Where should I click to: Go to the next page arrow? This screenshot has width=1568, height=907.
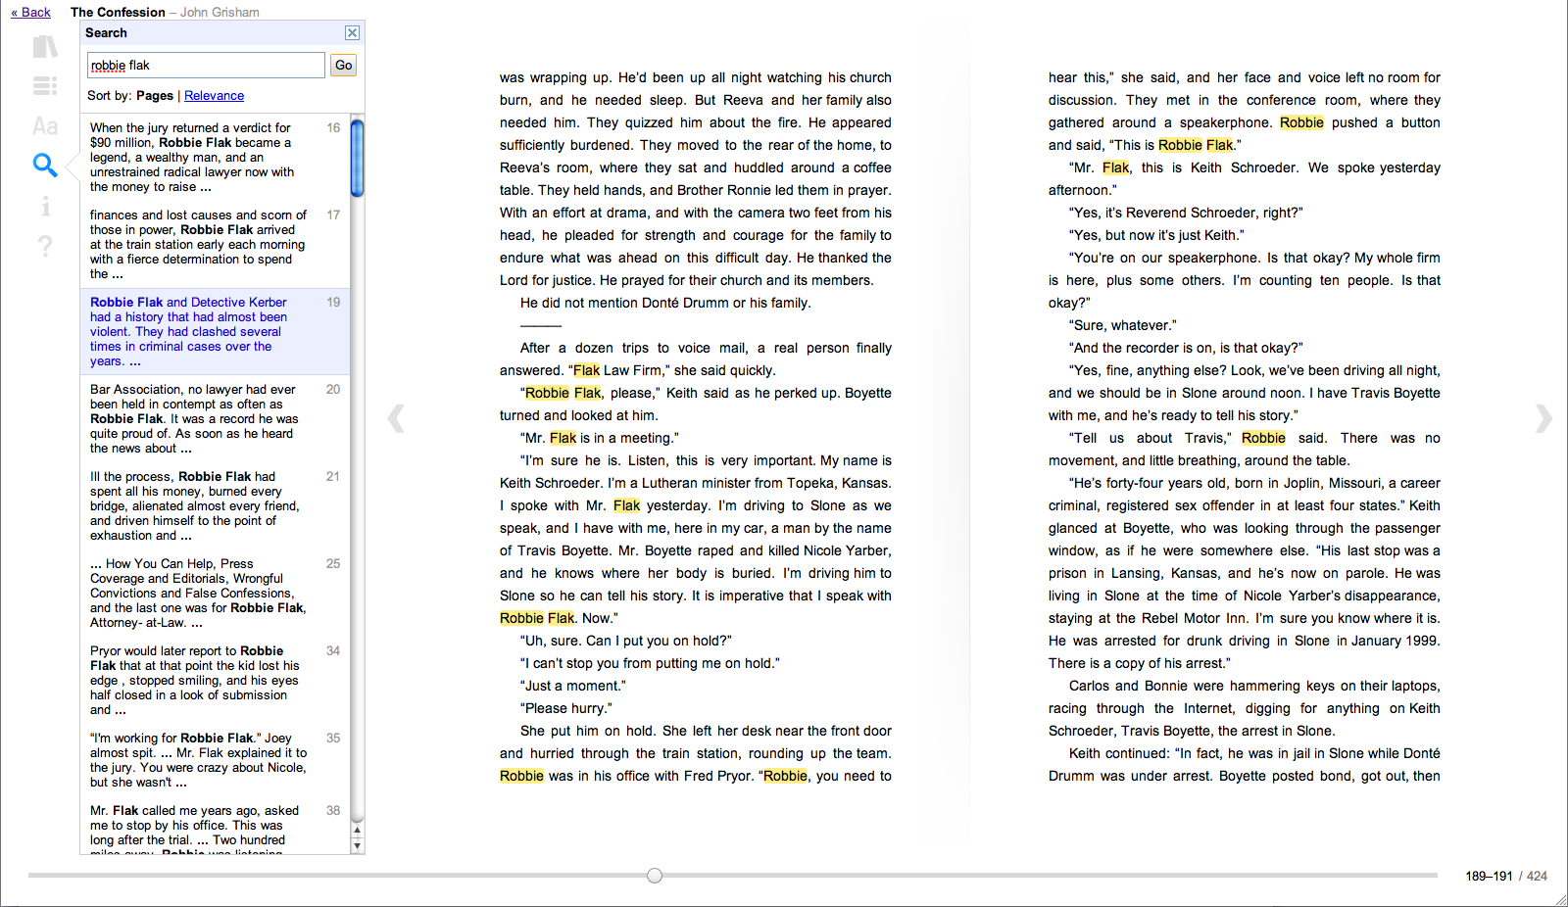tap(1543, 418)
